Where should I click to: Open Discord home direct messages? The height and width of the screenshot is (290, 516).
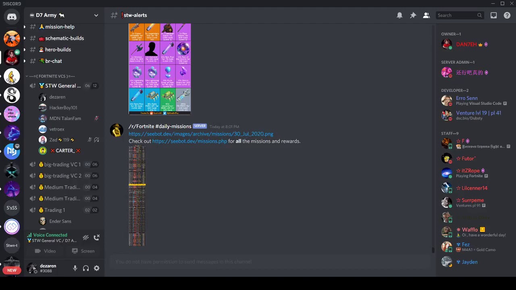[x=12, y=17]
